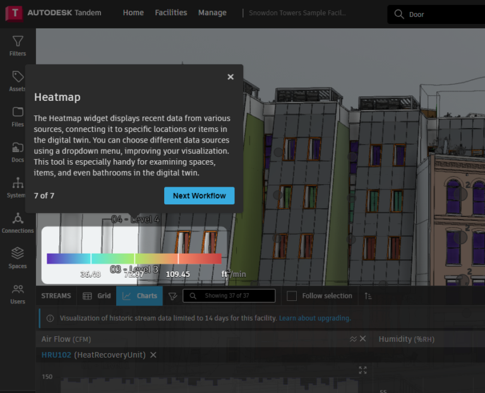Click the 7 of 7 step indicator
The width and height of the screenshot is (485, 393).
[44, 196]
